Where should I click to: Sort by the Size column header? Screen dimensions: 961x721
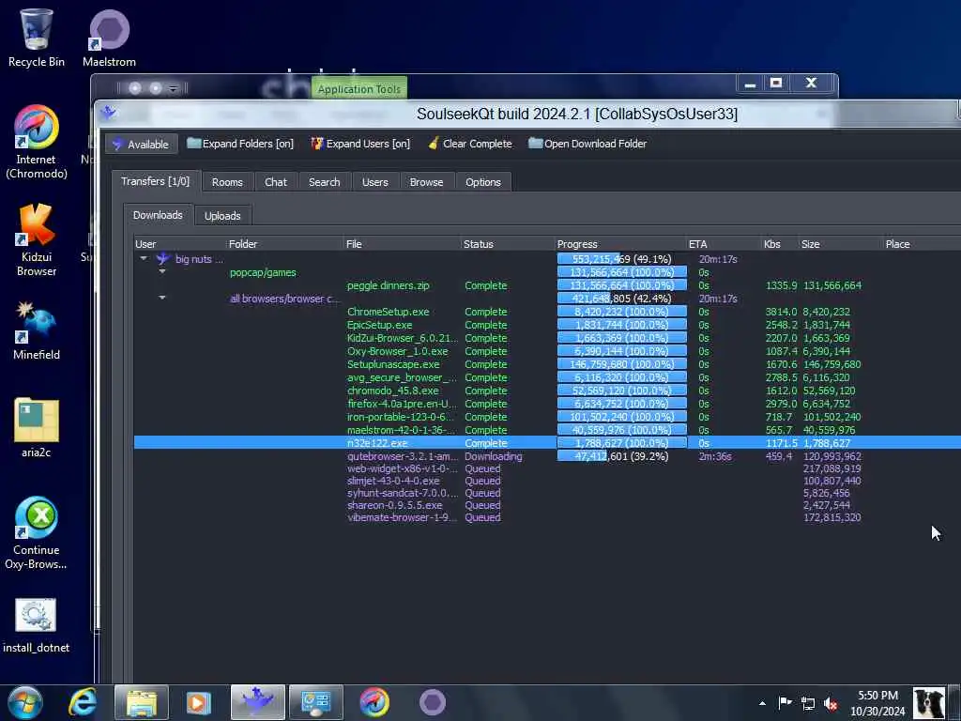[x=840, y=244]
